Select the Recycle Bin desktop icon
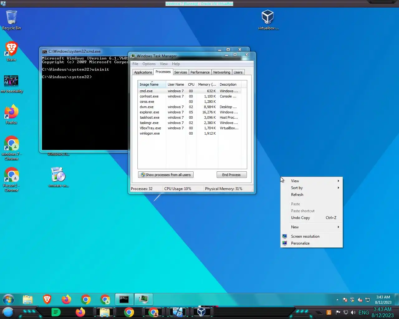 click(x=12, y=20)
